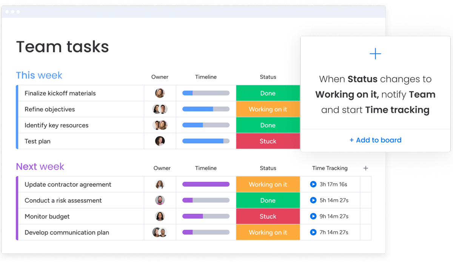Image resolution: width=453 pixels, height=264 pixels.
Task: Select the Time Tracking column header
Action: 330,168
